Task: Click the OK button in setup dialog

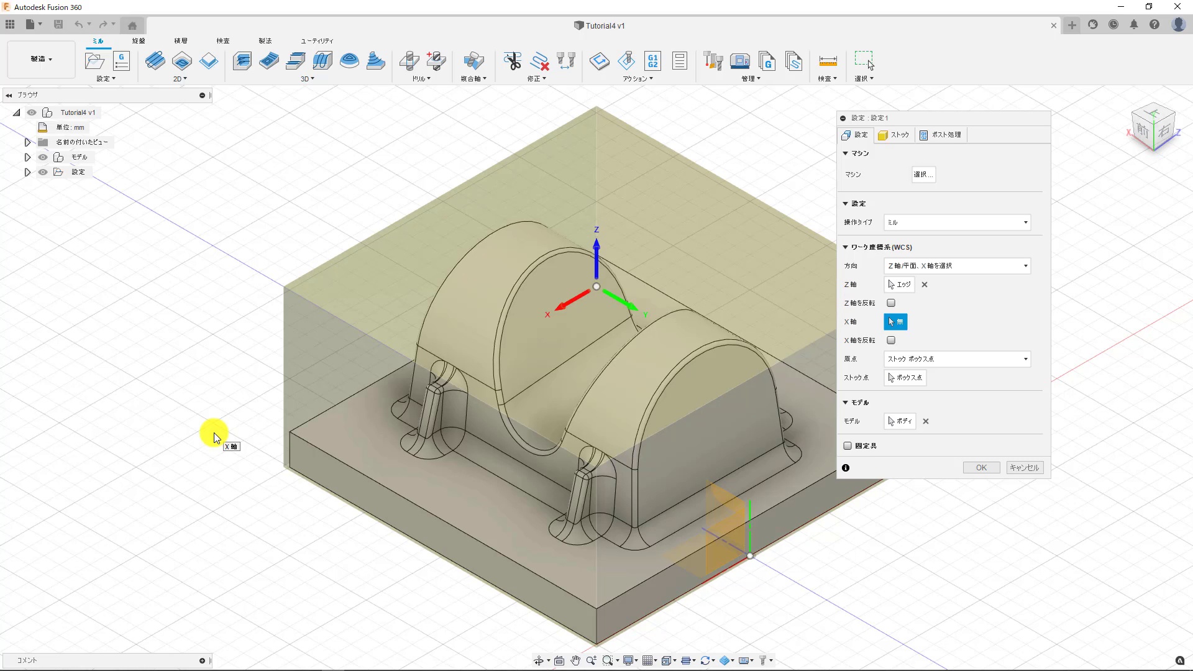Action: click(x=981, y=468)
